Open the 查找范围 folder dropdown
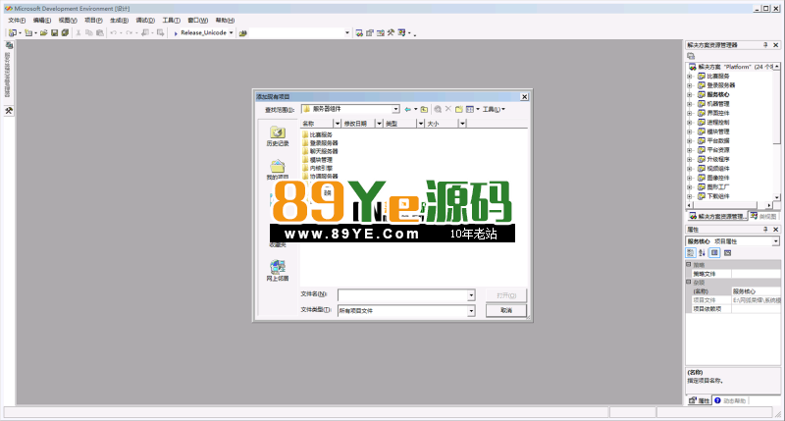The image size is (785, 421). 395,109
